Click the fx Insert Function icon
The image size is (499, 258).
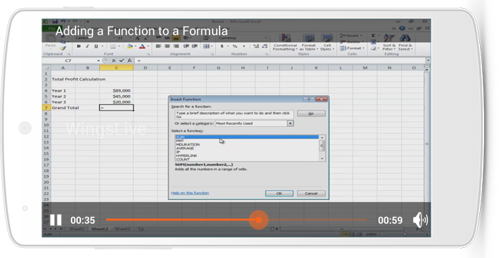click(129, 61)
